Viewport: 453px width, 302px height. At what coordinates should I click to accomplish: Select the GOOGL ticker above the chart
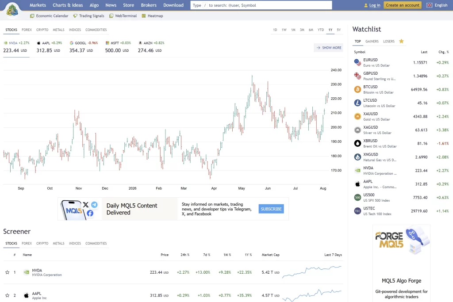coord(84,47)
